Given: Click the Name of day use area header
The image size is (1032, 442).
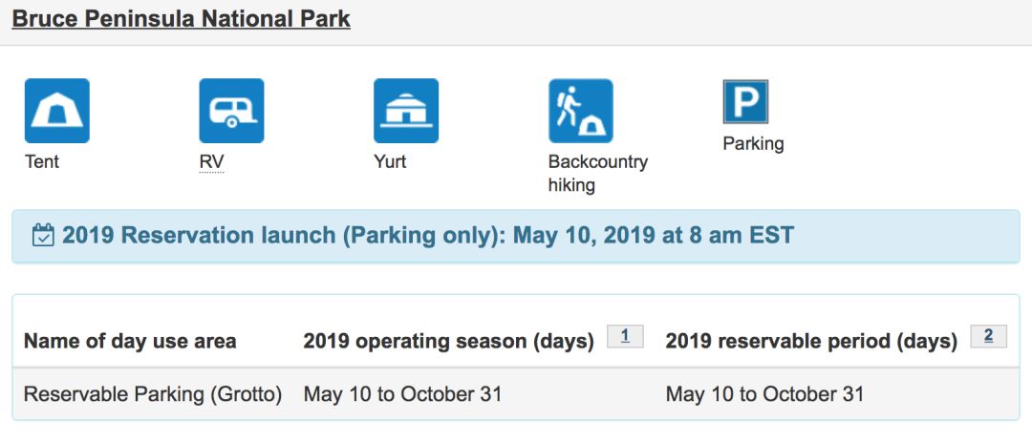Looking at the screenshot, I should [x=130, y=342].
